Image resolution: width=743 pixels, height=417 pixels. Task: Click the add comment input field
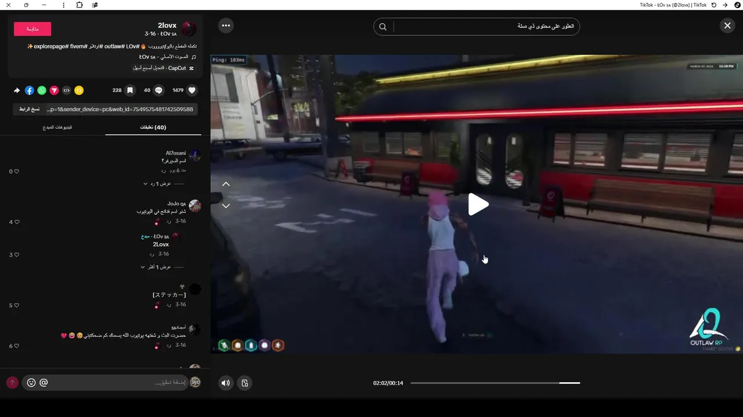[104, 382]
